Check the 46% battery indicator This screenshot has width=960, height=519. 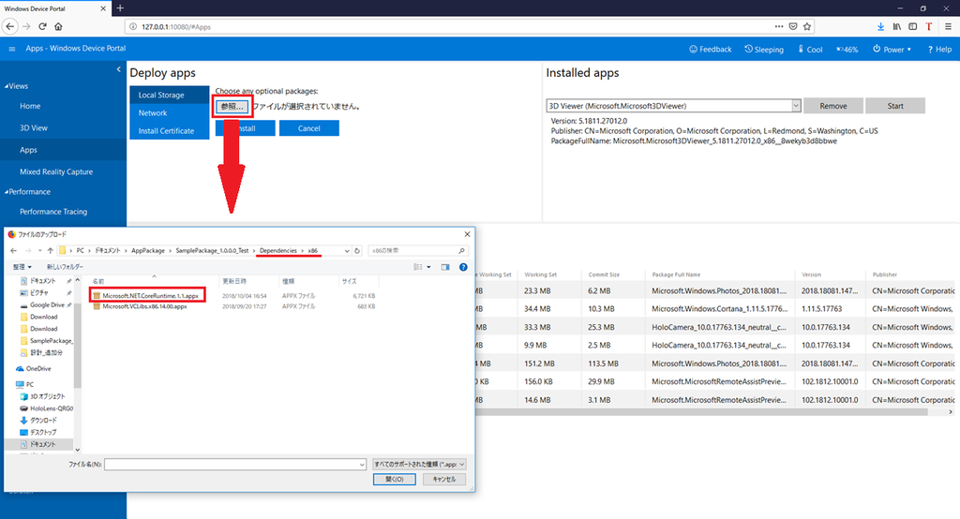pyautogui.click(x=847, y=49)
